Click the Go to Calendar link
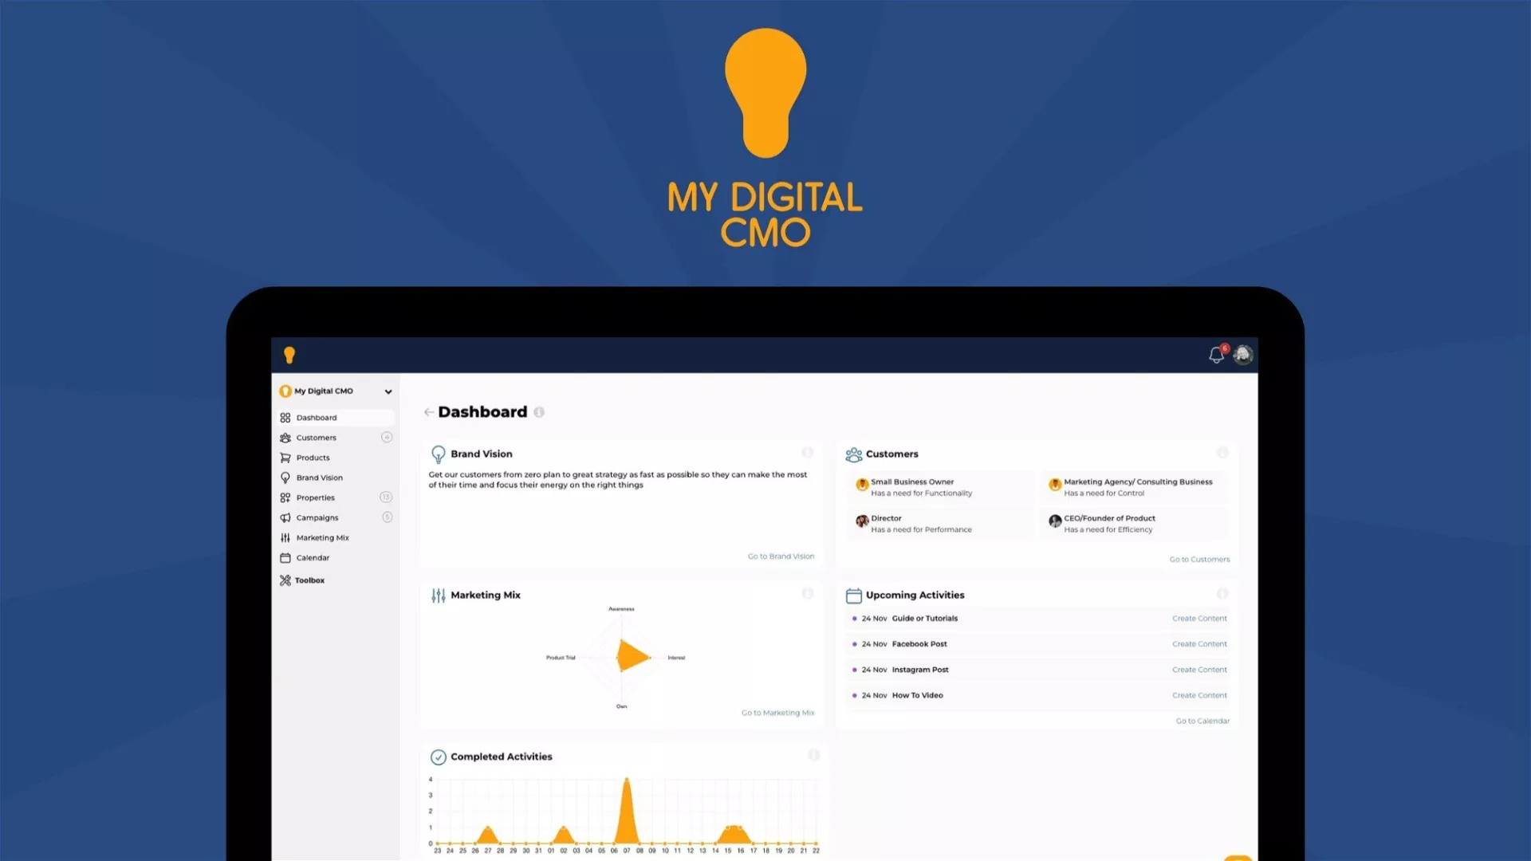 coord(1202,721)
